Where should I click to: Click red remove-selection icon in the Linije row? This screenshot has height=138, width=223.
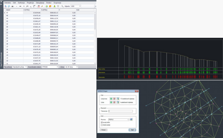click(x=114, y=102)
